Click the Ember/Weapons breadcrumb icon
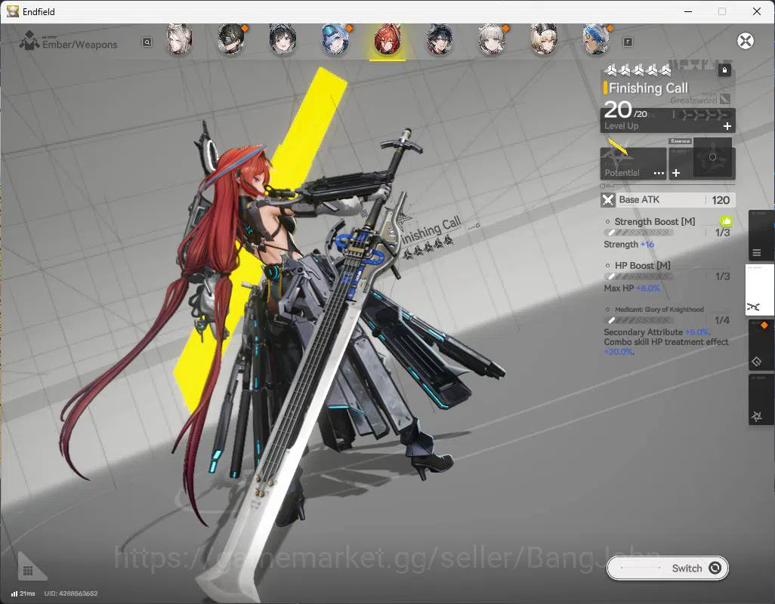 click(x=29, y=41)
